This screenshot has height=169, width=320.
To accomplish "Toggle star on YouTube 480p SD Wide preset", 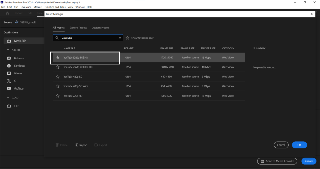I will pos(57,86).
